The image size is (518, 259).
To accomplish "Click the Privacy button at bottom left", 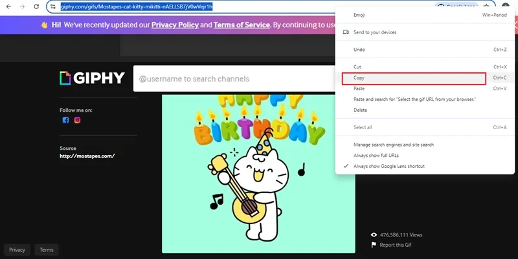I will 17,250.
